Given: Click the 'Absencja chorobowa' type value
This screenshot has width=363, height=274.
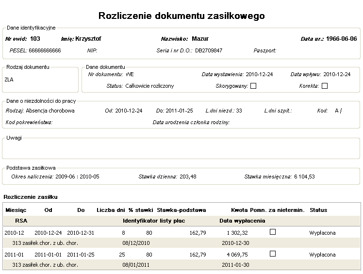Looking at the screenshot, I should [x=50, y=111].
